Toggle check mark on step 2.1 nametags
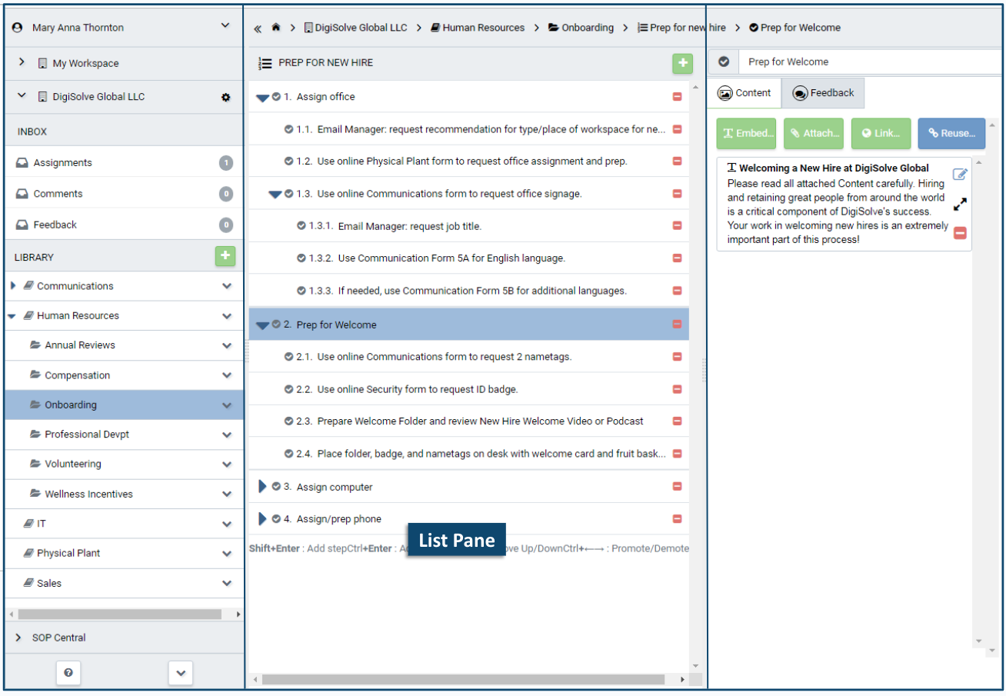 (x=289, y=357)
